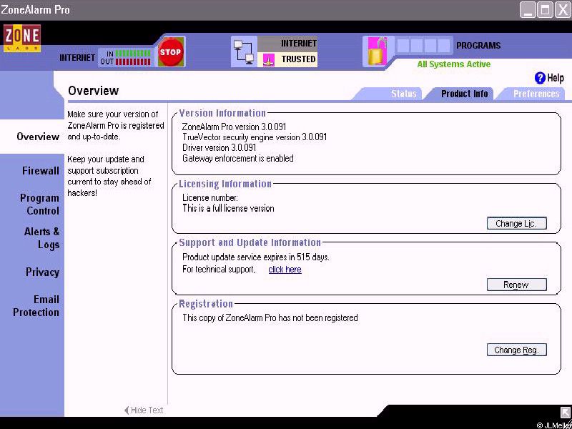This screenshot has height=429, width=572.
Task: Switch to the Status tab
Action: (x=403, y=94)
